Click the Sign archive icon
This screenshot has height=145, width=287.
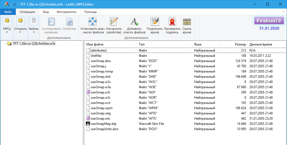(155, 22)
